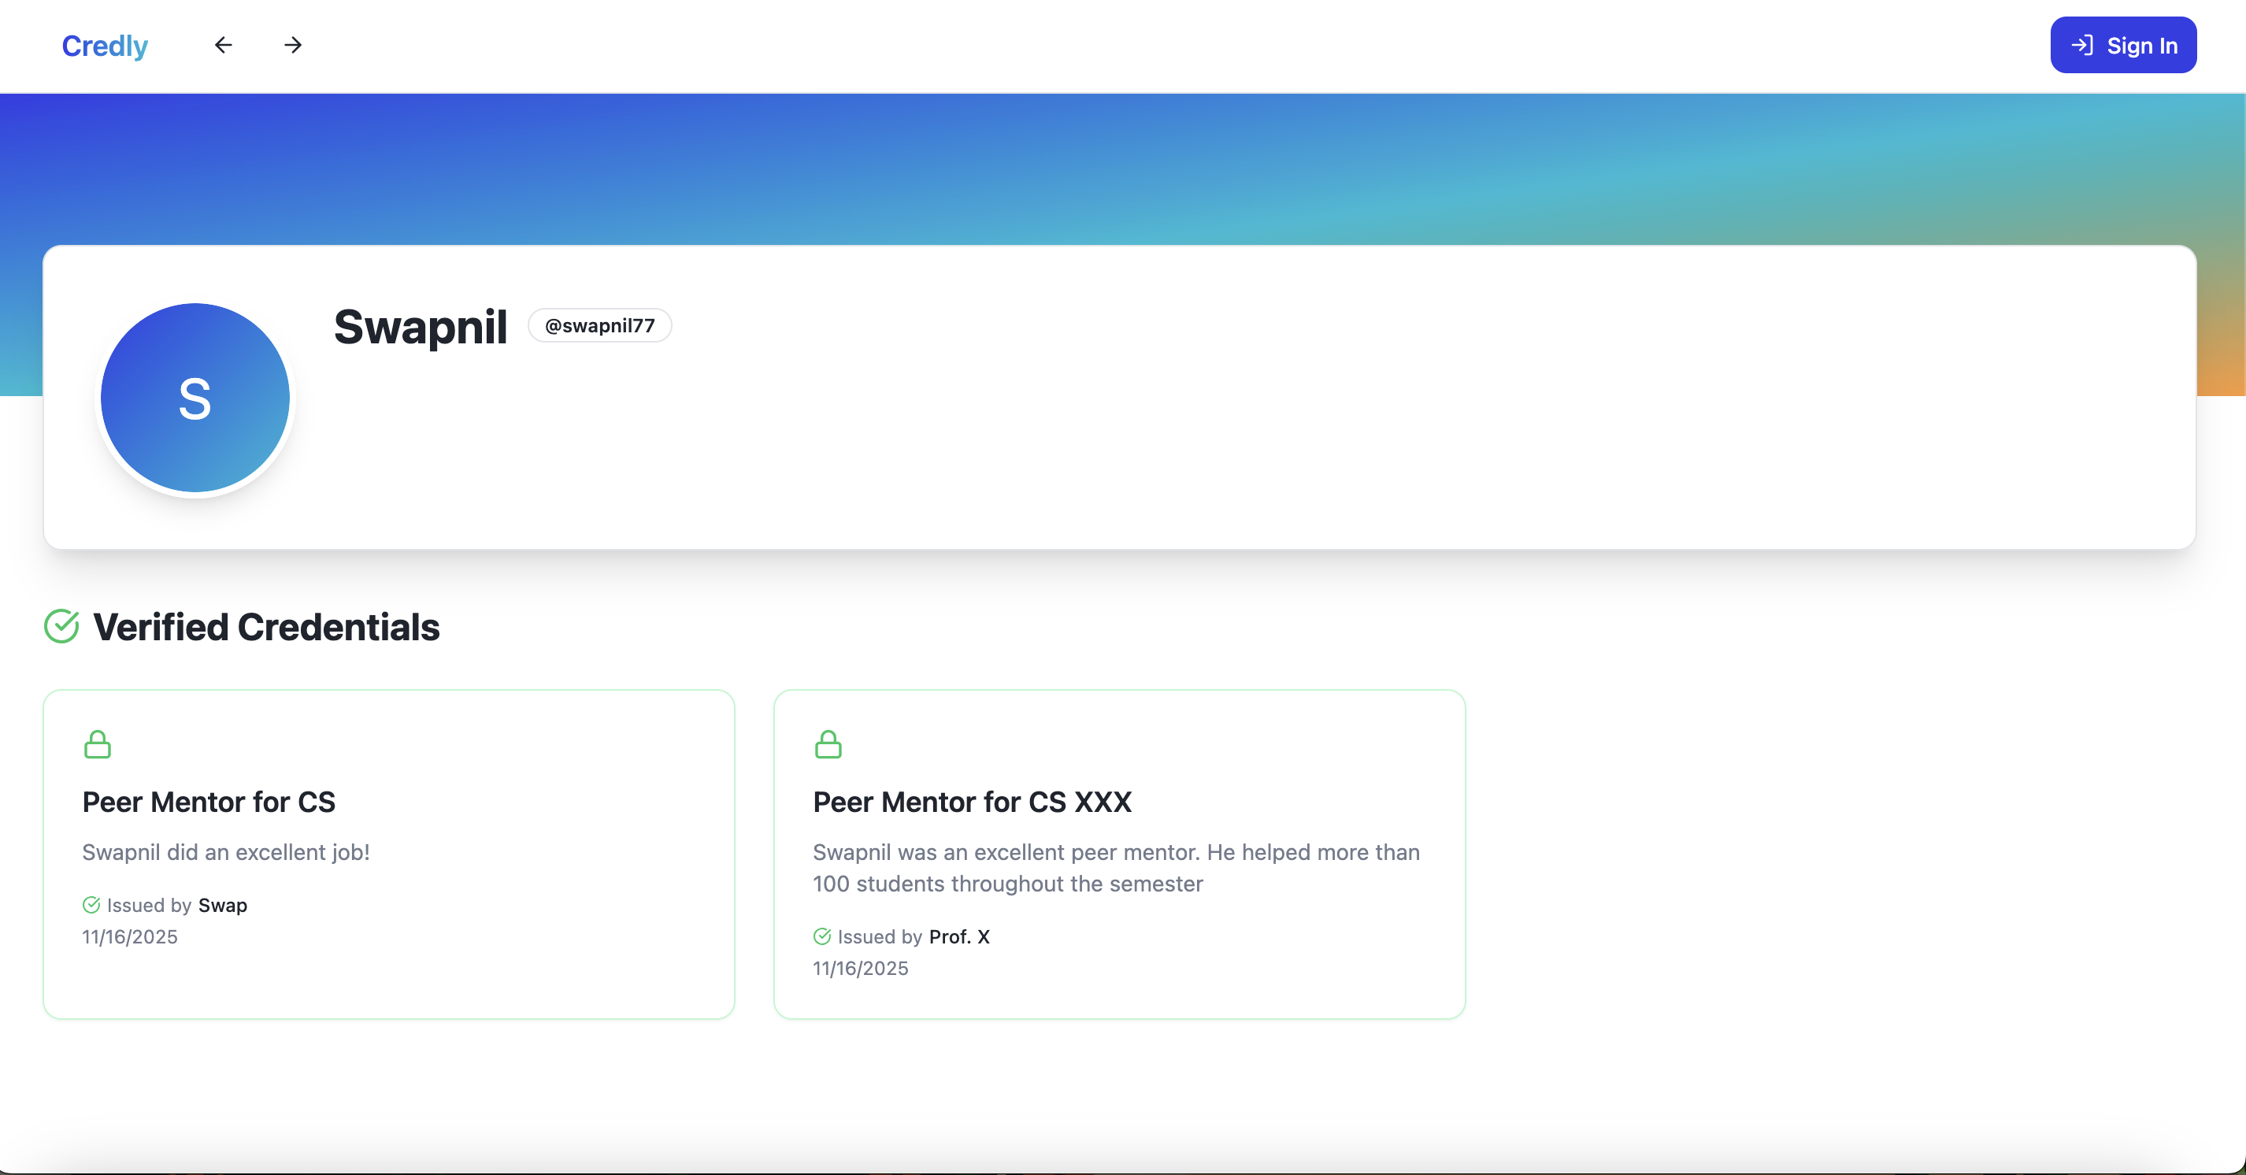Click the "Swapnil did an excellent job!" description
Viewport: 2246px width, 1175px height.
[226, 851]
